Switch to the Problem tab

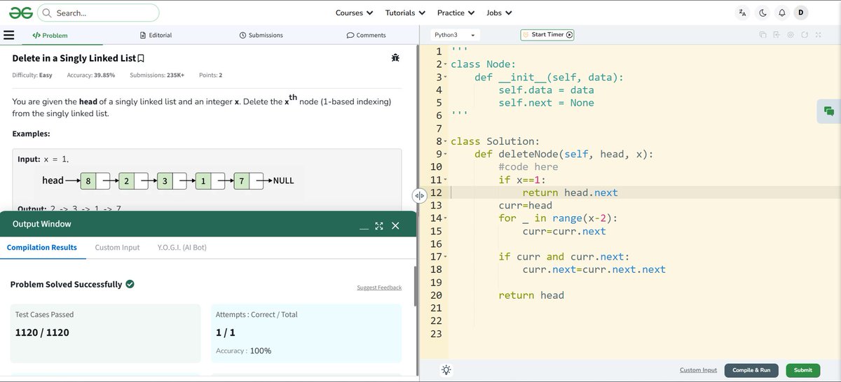click(x=50, y=35)
